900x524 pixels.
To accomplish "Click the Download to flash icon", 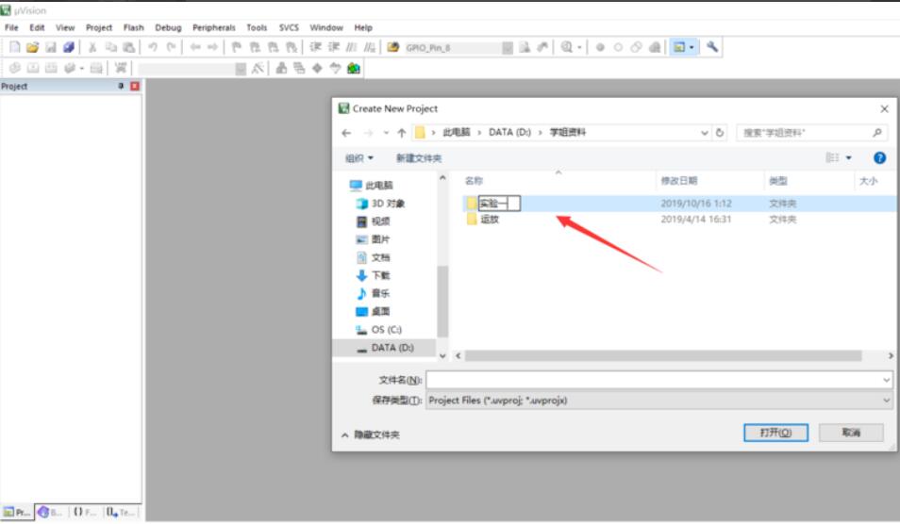I will (121, 68).
